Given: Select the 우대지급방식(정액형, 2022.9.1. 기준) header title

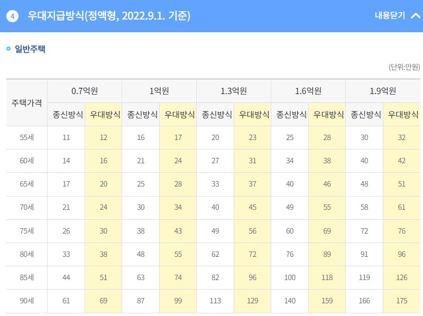Looking at the screenshot, I should click(x=109, y=16).
